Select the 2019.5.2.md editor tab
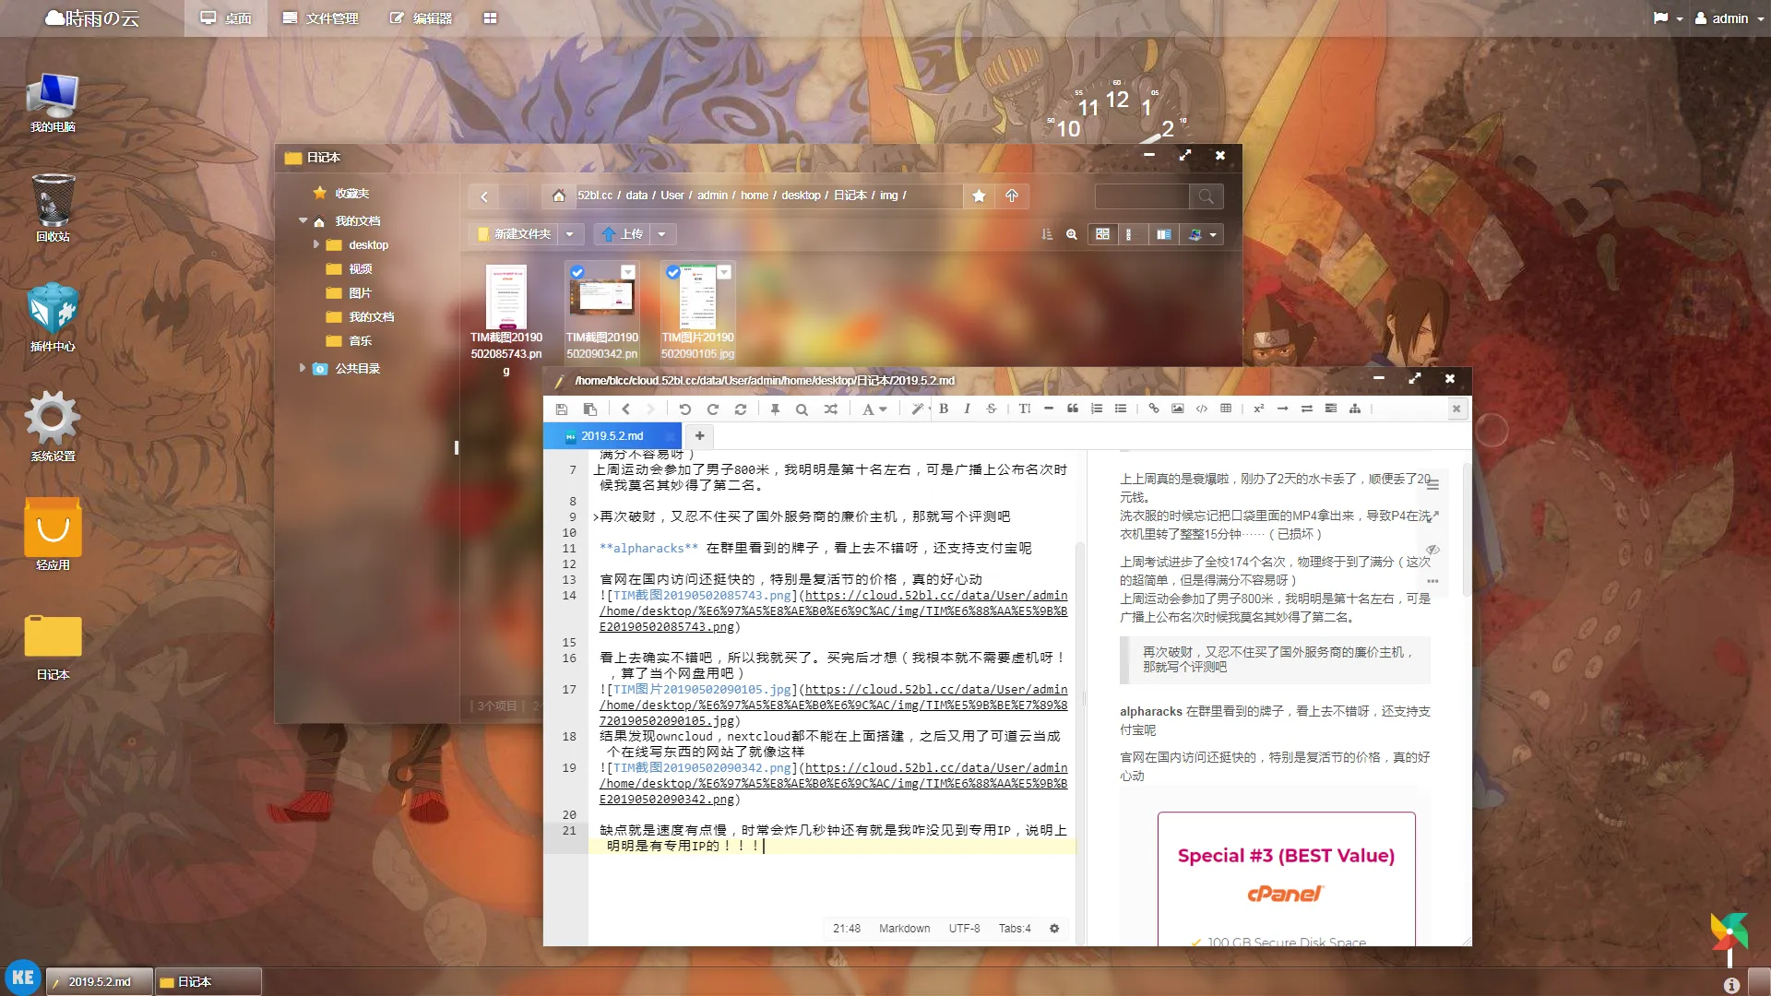Viewport: 1771px width, 996px height. coord(612,436)
